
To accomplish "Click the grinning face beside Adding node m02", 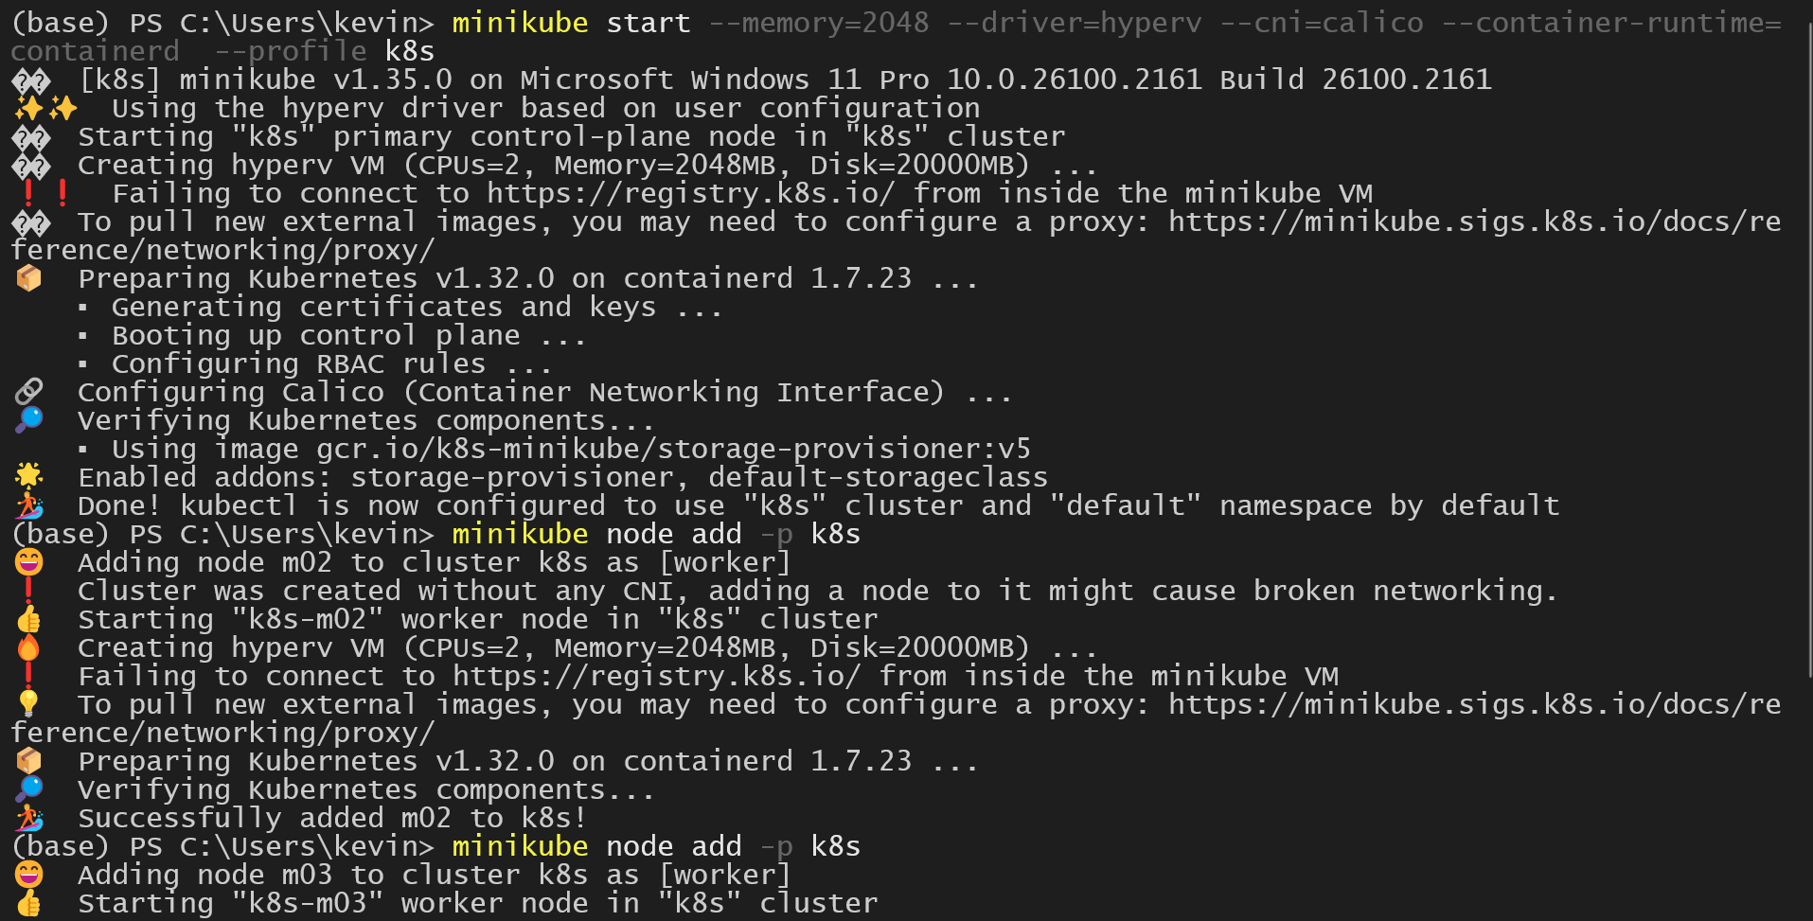I will (28, 562).
